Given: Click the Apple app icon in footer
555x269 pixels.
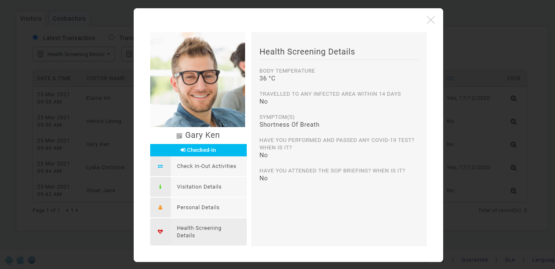Looking at the screenshot, I should 20,260.
